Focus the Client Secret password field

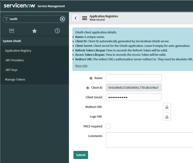coord(134,97)
